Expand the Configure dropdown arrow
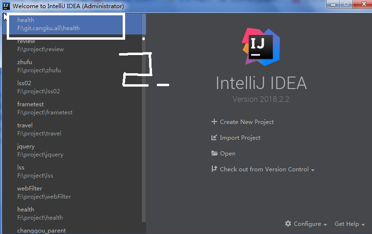 [325, 224]
